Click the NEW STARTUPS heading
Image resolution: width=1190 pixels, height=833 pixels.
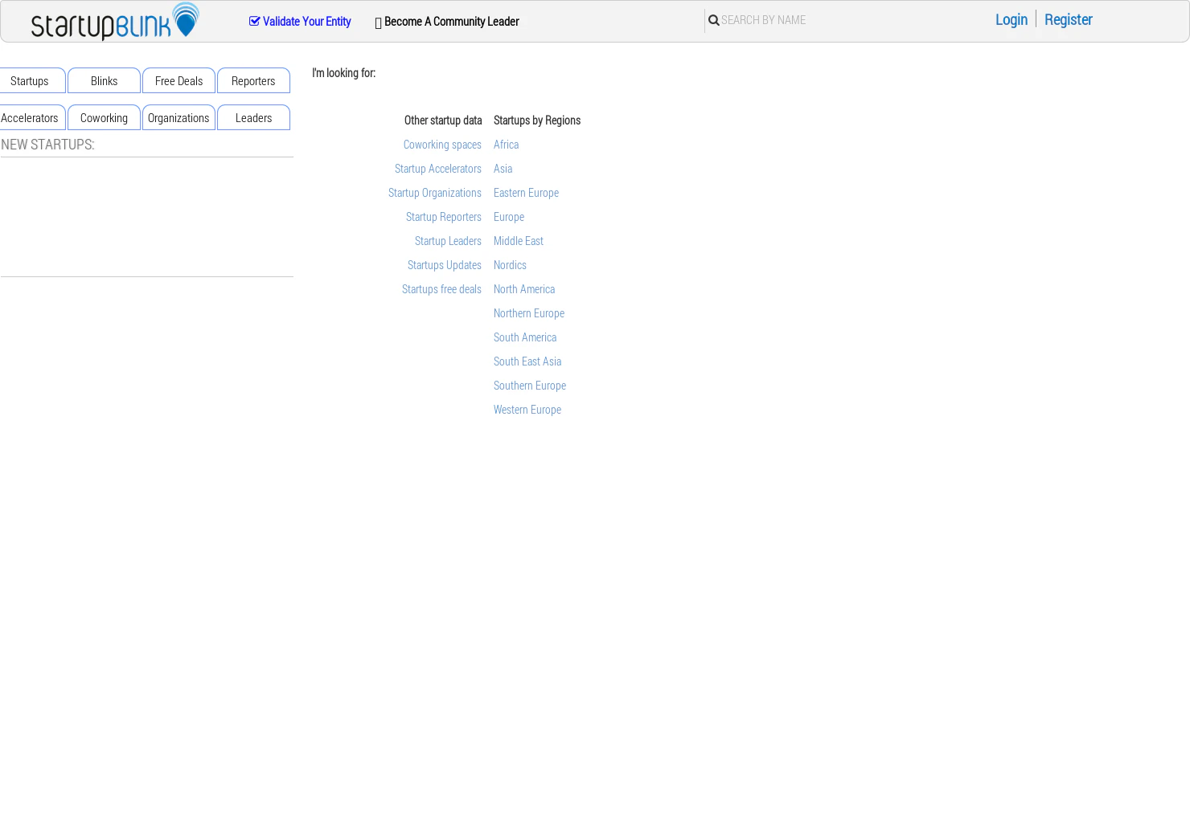click(x=47, y=145)
